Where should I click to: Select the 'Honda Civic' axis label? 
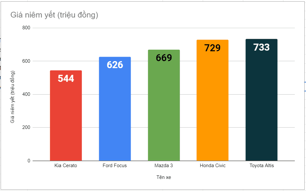pyautogui.click(x=213, y=166)
